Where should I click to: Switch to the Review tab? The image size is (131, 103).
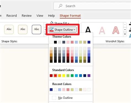coord(27,16)
